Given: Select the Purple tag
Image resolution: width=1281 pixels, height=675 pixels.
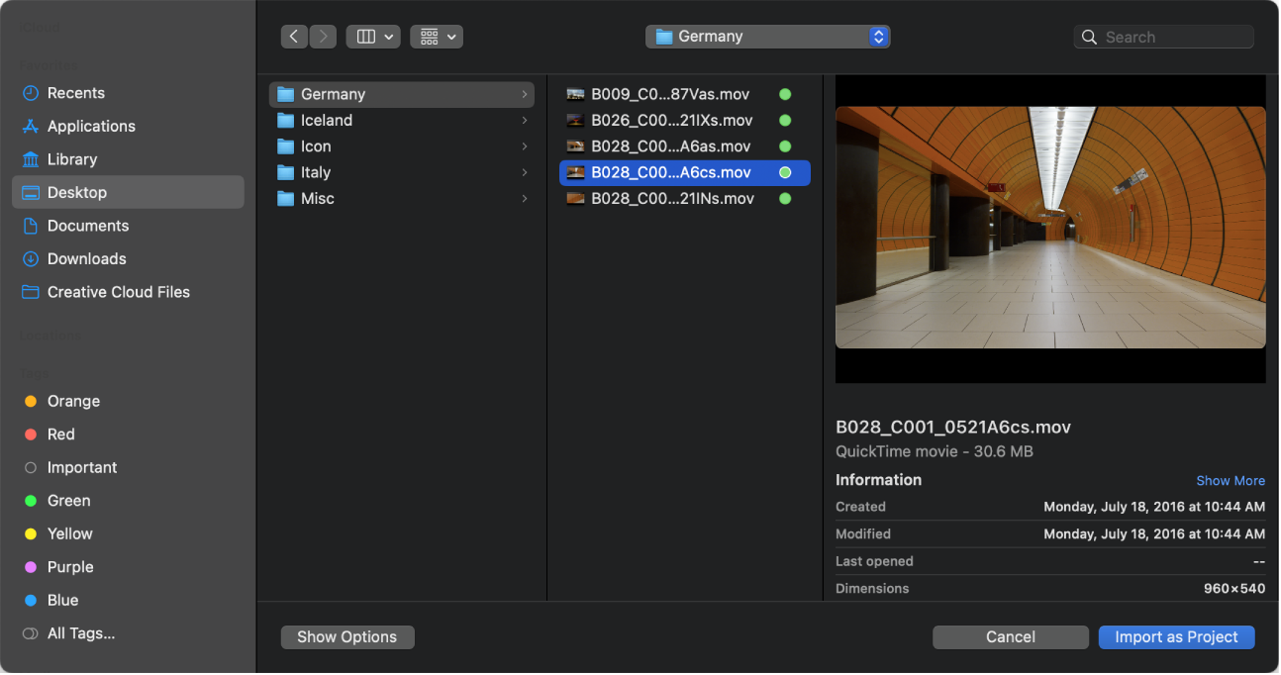Looking at the screenshot, I should [68, 566].
